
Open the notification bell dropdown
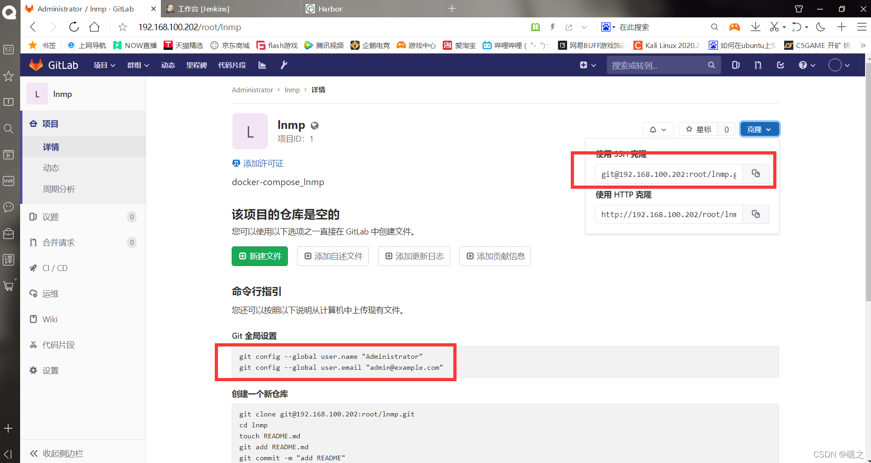pyautogui.click(x=658, y=129)
